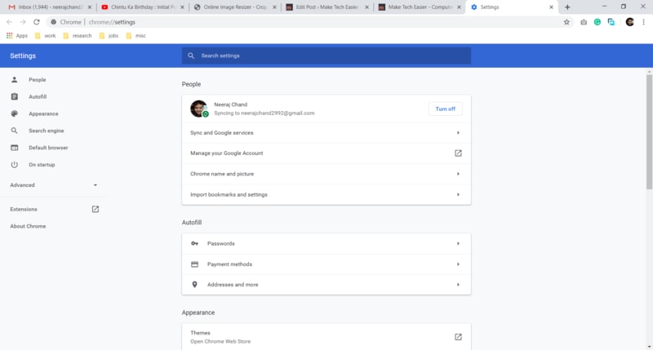Open the research bookmarks folder
This screenshot has height=350, width=653.
pos(78,36)
